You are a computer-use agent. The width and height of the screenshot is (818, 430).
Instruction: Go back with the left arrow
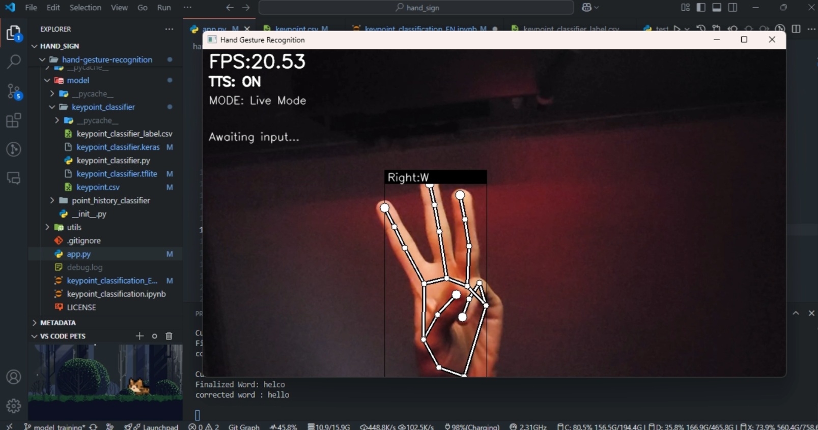(230, 8)
